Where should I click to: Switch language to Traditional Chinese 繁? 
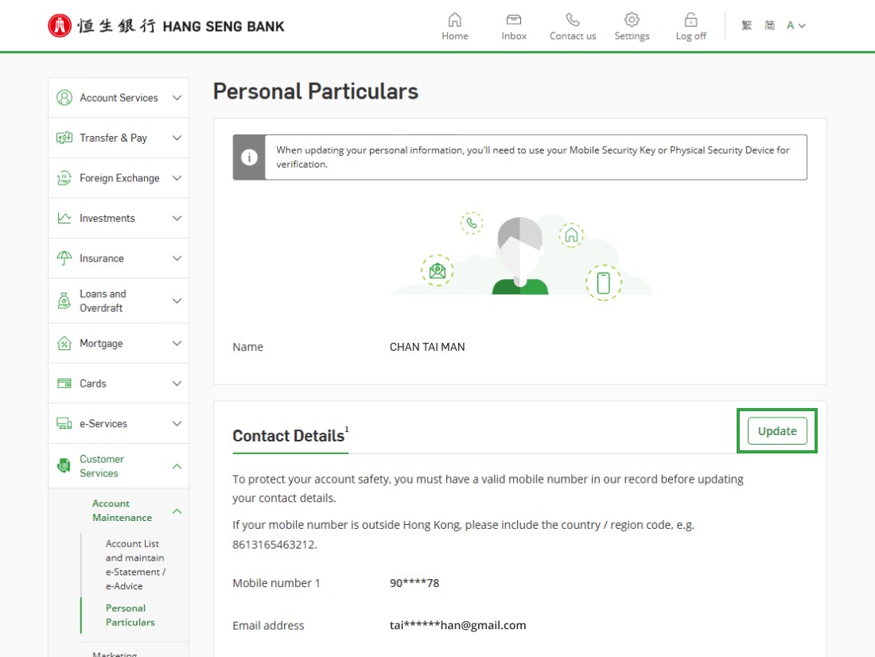[746, 25]
